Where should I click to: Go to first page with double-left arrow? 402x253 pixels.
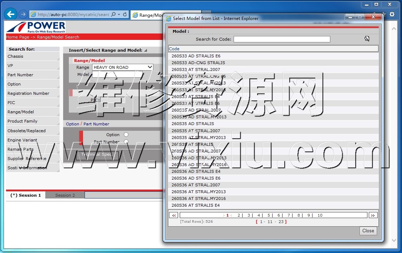click(x=173, y=215)
